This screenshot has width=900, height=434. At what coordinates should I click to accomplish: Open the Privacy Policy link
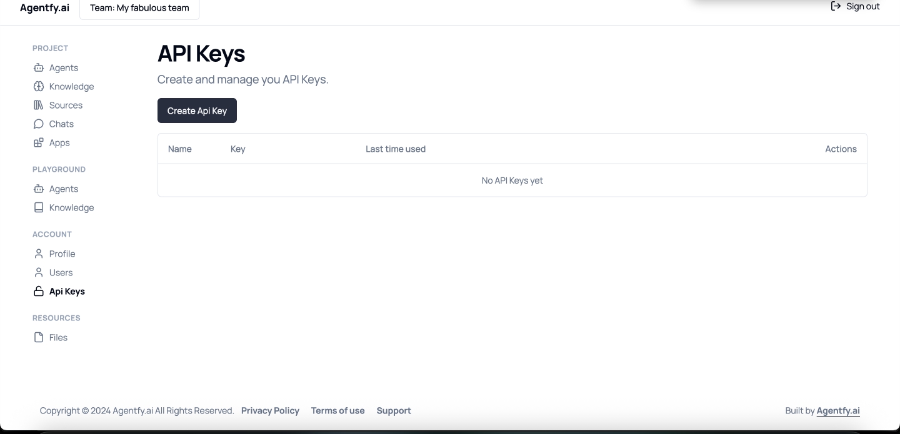[x=270, y=410]
